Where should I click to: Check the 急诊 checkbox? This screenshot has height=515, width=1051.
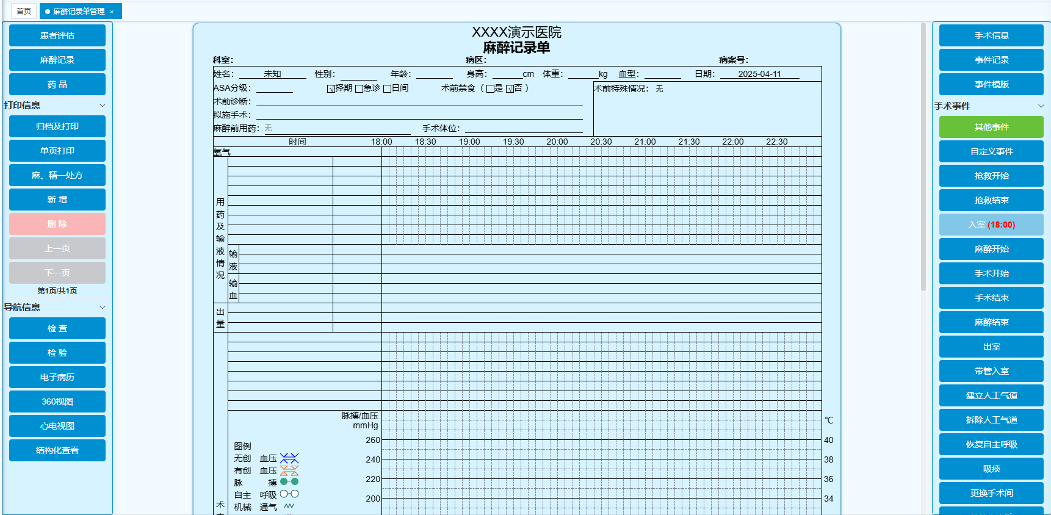tap(359, 89)
